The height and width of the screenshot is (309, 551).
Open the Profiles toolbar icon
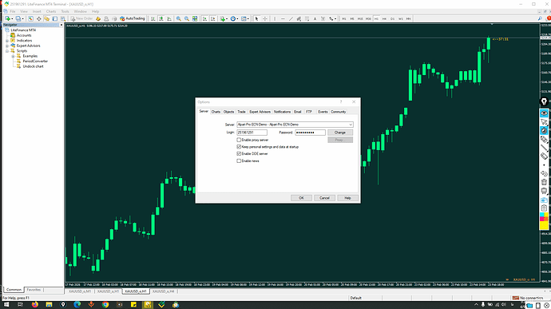click(x=19, y=18)
